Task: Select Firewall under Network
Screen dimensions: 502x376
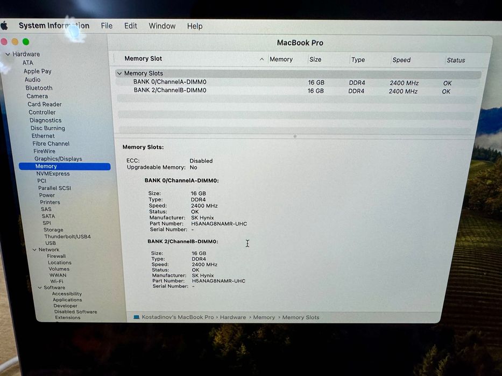Action: click(x=56, y=256)
